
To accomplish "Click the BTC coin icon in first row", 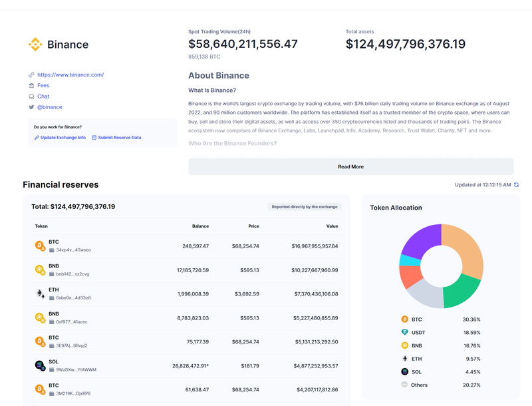I will click(x=40, y=246).
